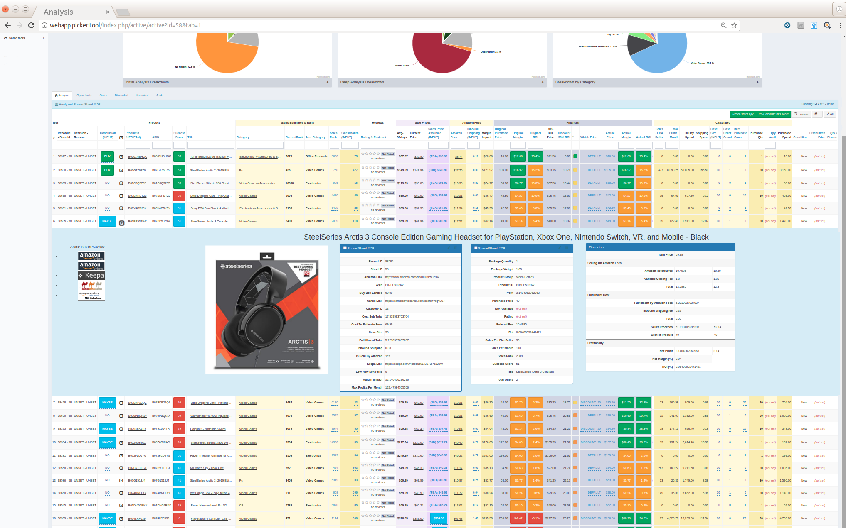Image resolution: width=846 pixels, height=528 pixels.
Task: Open PlayStation 4 Console 1TB title link
Action: [211, 519]
